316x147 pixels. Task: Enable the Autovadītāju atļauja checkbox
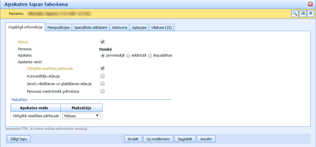[103, 76]
